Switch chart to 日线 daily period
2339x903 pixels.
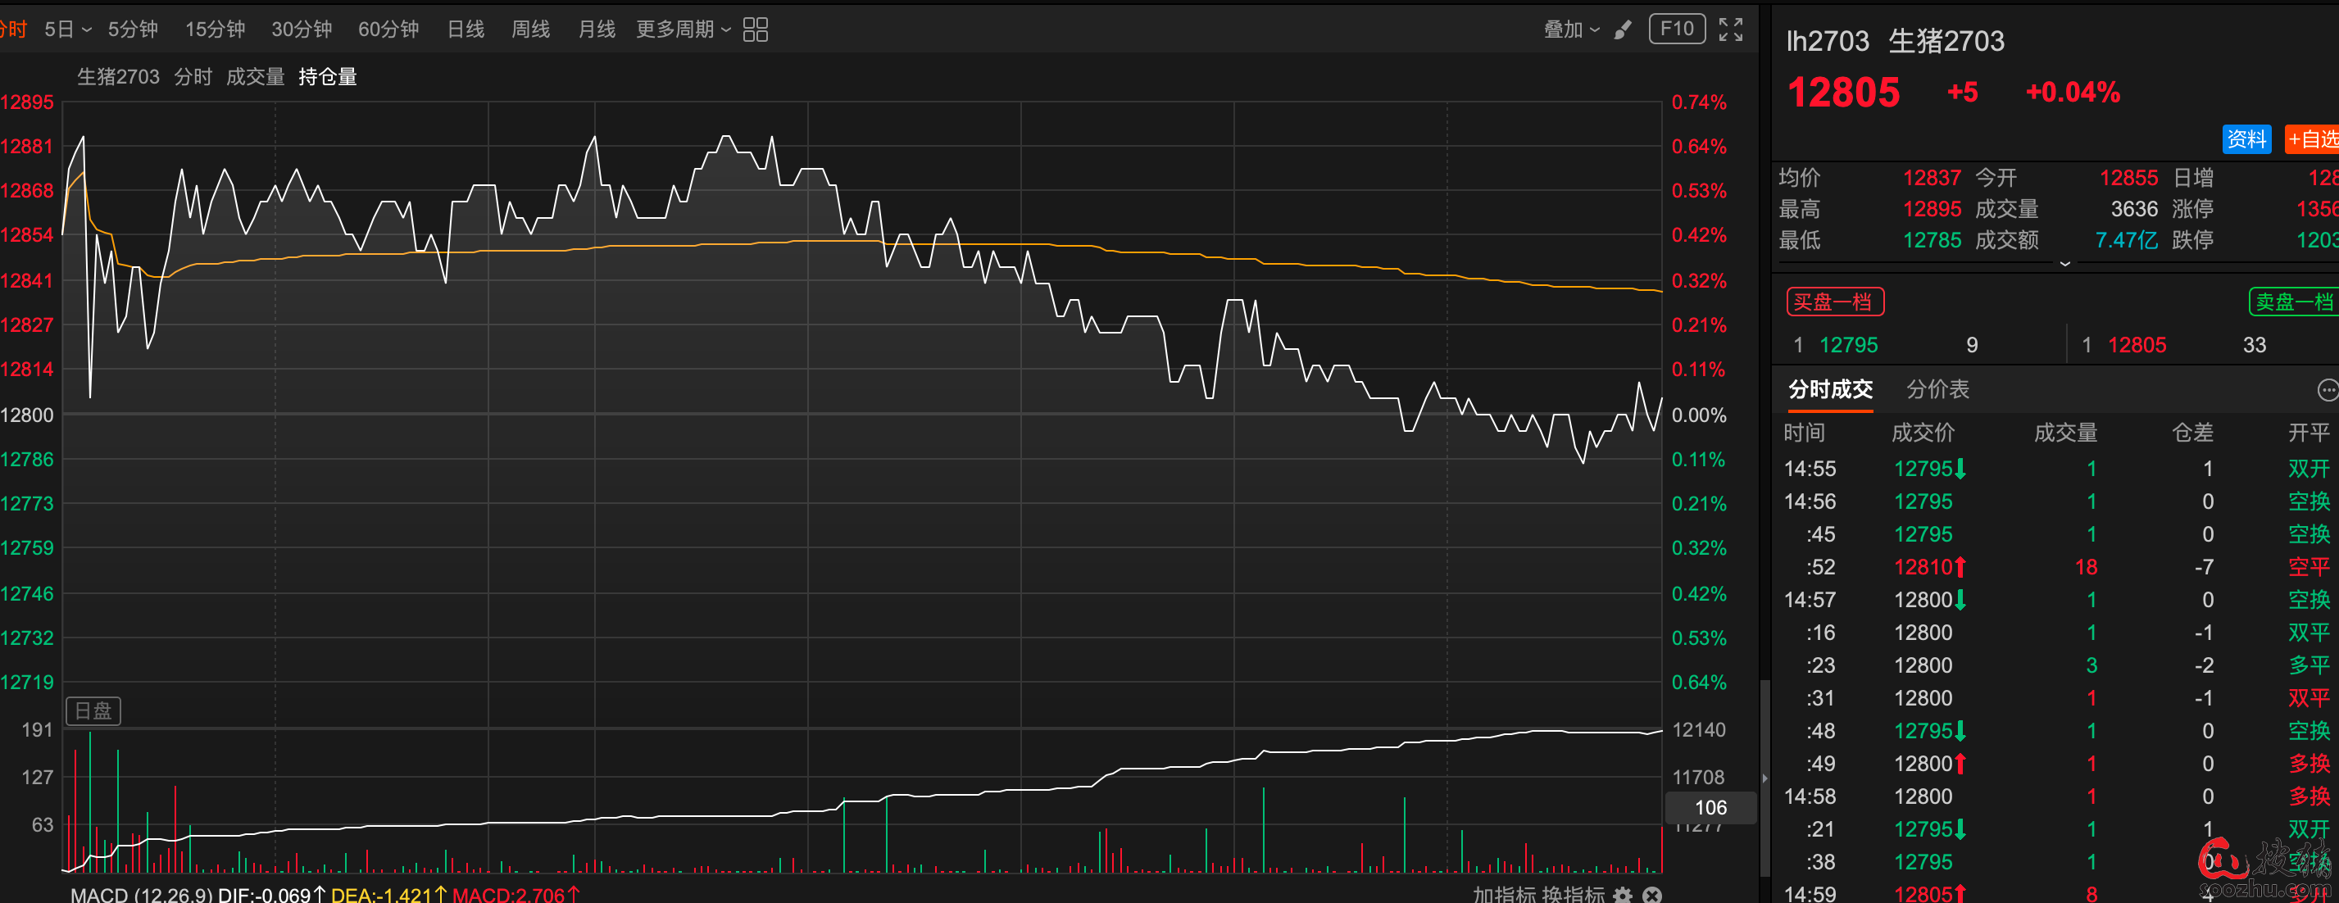point(465,30)
